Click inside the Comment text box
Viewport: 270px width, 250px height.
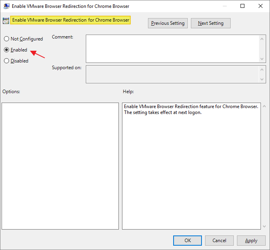coord(172,48)
